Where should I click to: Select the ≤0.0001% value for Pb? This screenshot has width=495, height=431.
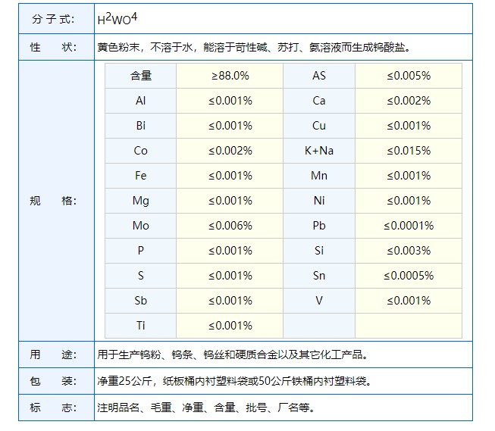pos(409,226)
